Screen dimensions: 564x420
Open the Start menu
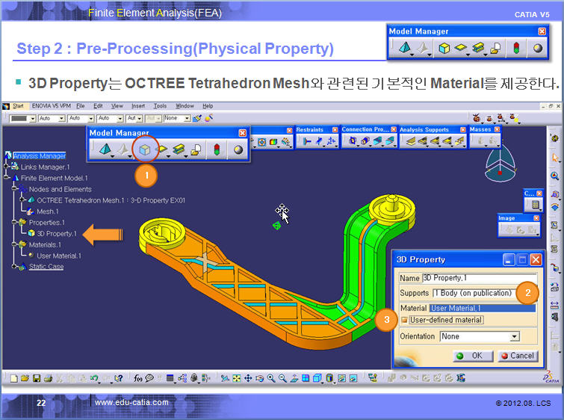click(18, 106)
